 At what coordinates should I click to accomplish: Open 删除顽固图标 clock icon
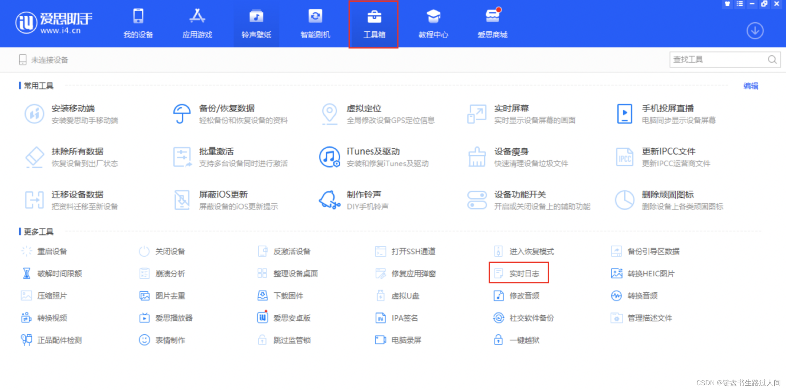624,200
